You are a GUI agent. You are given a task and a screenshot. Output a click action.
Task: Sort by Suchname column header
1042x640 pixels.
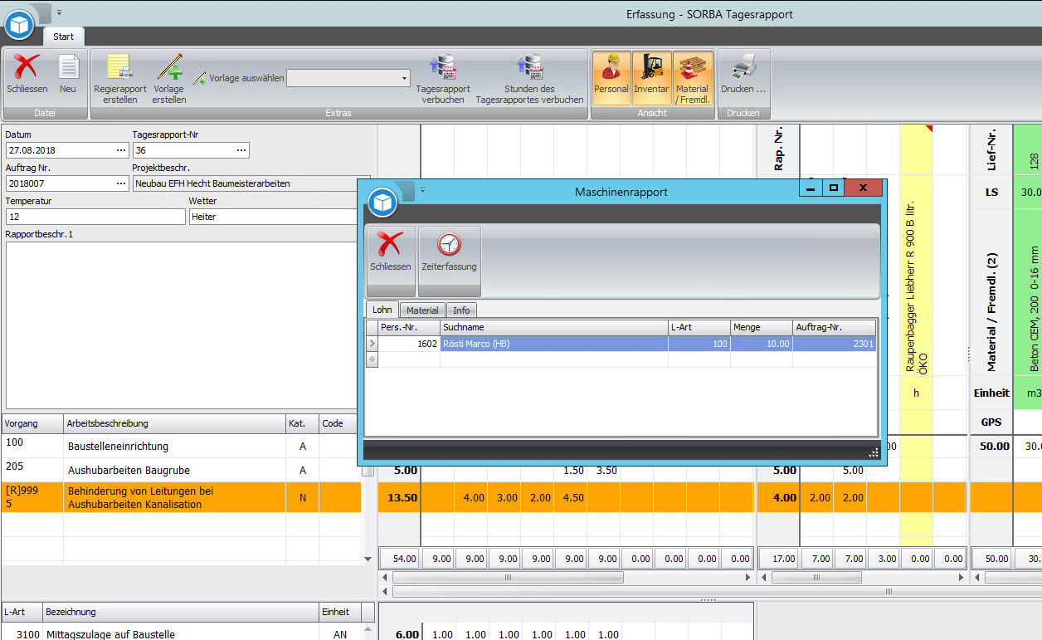[554, 328]
